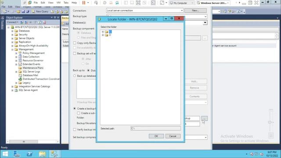
Task: Toggle the Verify backup integrity checkbox
Action: coord(75,129)
